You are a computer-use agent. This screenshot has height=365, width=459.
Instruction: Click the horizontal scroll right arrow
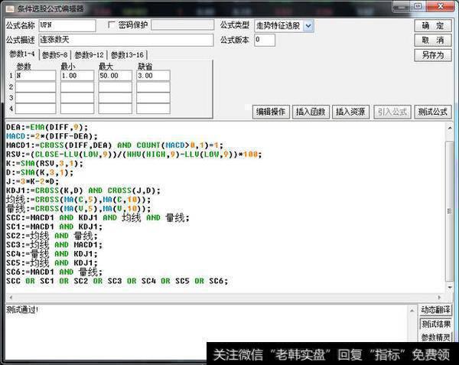tap(439, 298)
